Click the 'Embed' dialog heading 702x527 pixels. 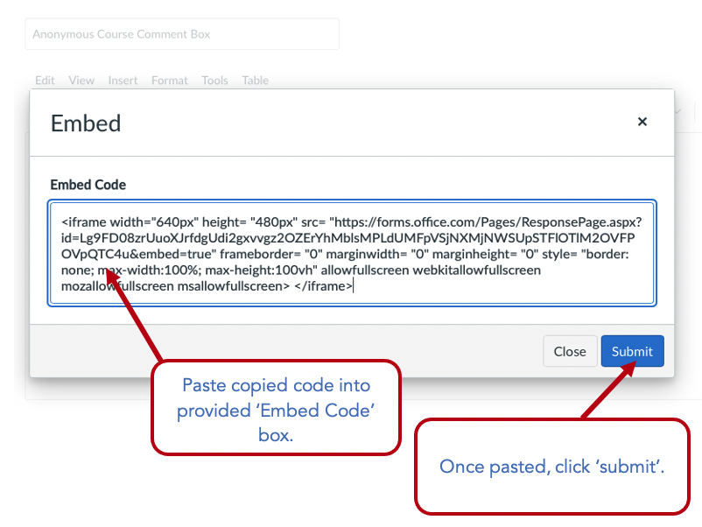[x=86, y=123]
